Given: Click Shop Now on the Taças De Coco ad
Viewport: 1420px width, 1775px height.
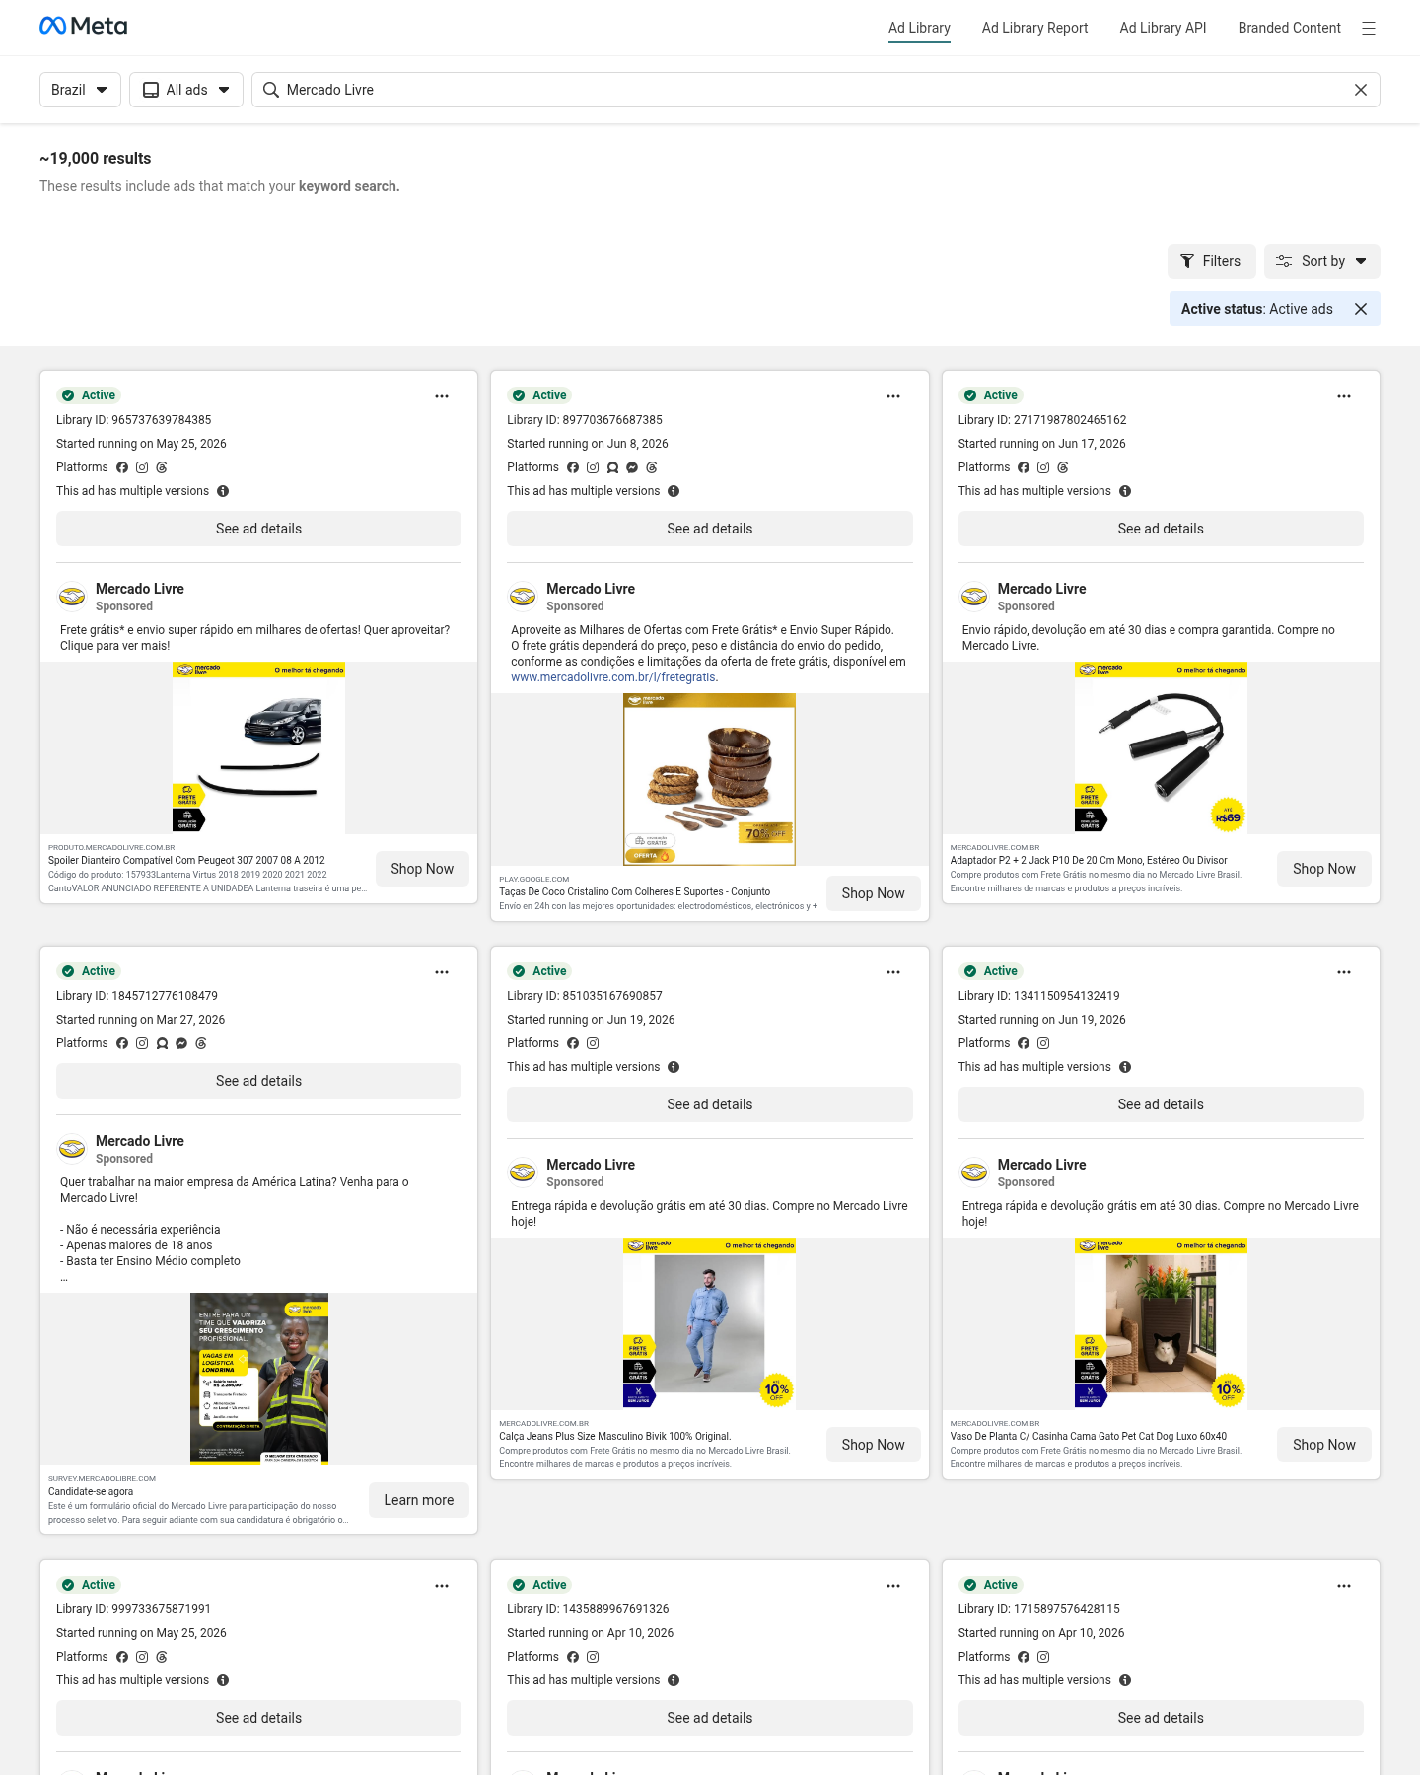Looking at the screenshot, I should tap(873, 893).
